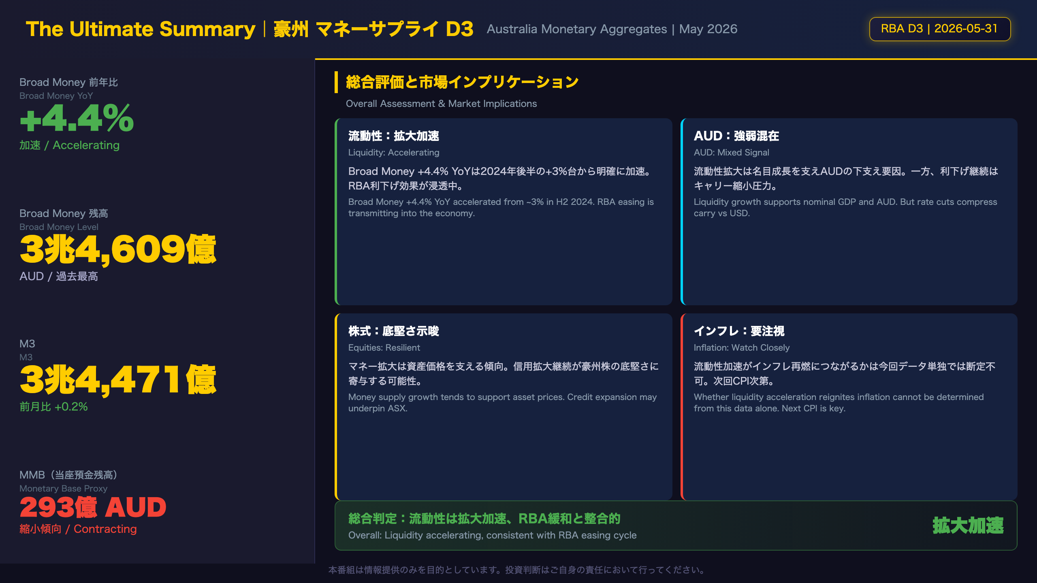Click the '株式：底堅さ示唆' card title
This screenshot has width=1037, height=583.
point(394,331)
